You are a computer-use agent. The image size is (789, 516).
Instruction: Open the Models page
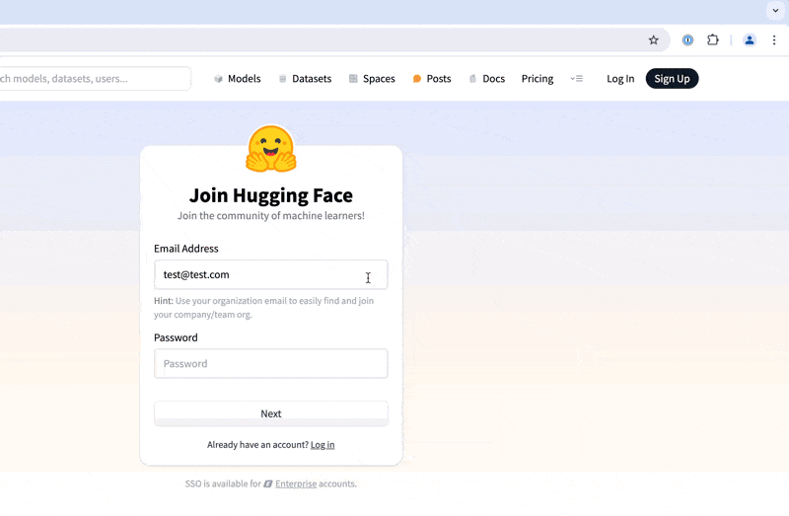tap(238, 79)
